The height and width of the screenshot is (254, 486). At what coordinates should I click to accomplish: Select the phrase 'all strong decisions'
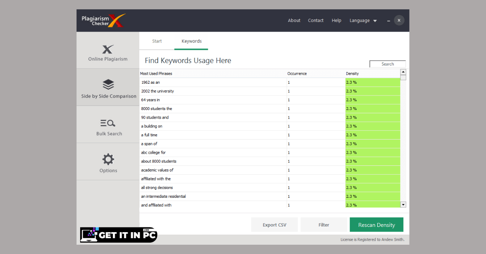[157, 188]
